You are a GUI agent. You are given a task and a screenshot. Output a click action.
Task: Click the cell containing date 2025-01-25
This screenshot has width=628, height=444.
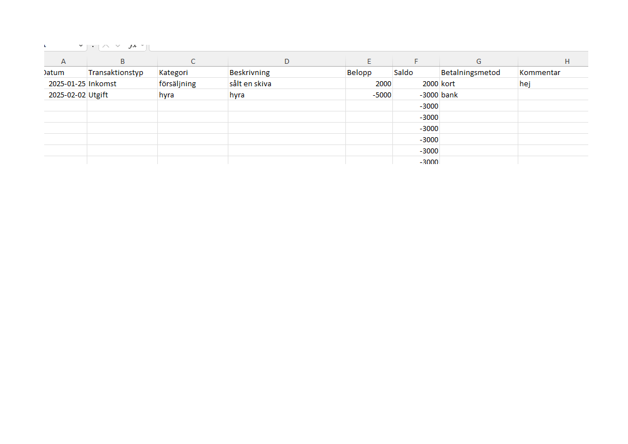click(x=66, y=84)
